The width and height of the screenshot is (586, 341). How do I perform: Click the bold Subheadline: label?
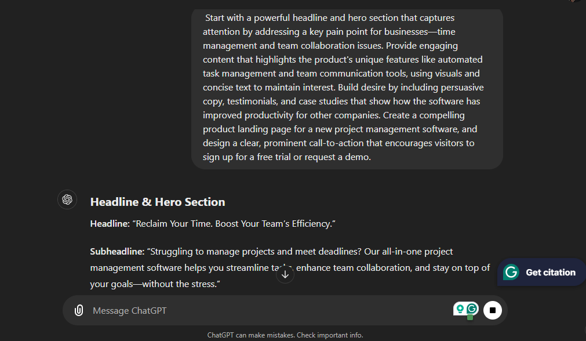tap(117, 252)
